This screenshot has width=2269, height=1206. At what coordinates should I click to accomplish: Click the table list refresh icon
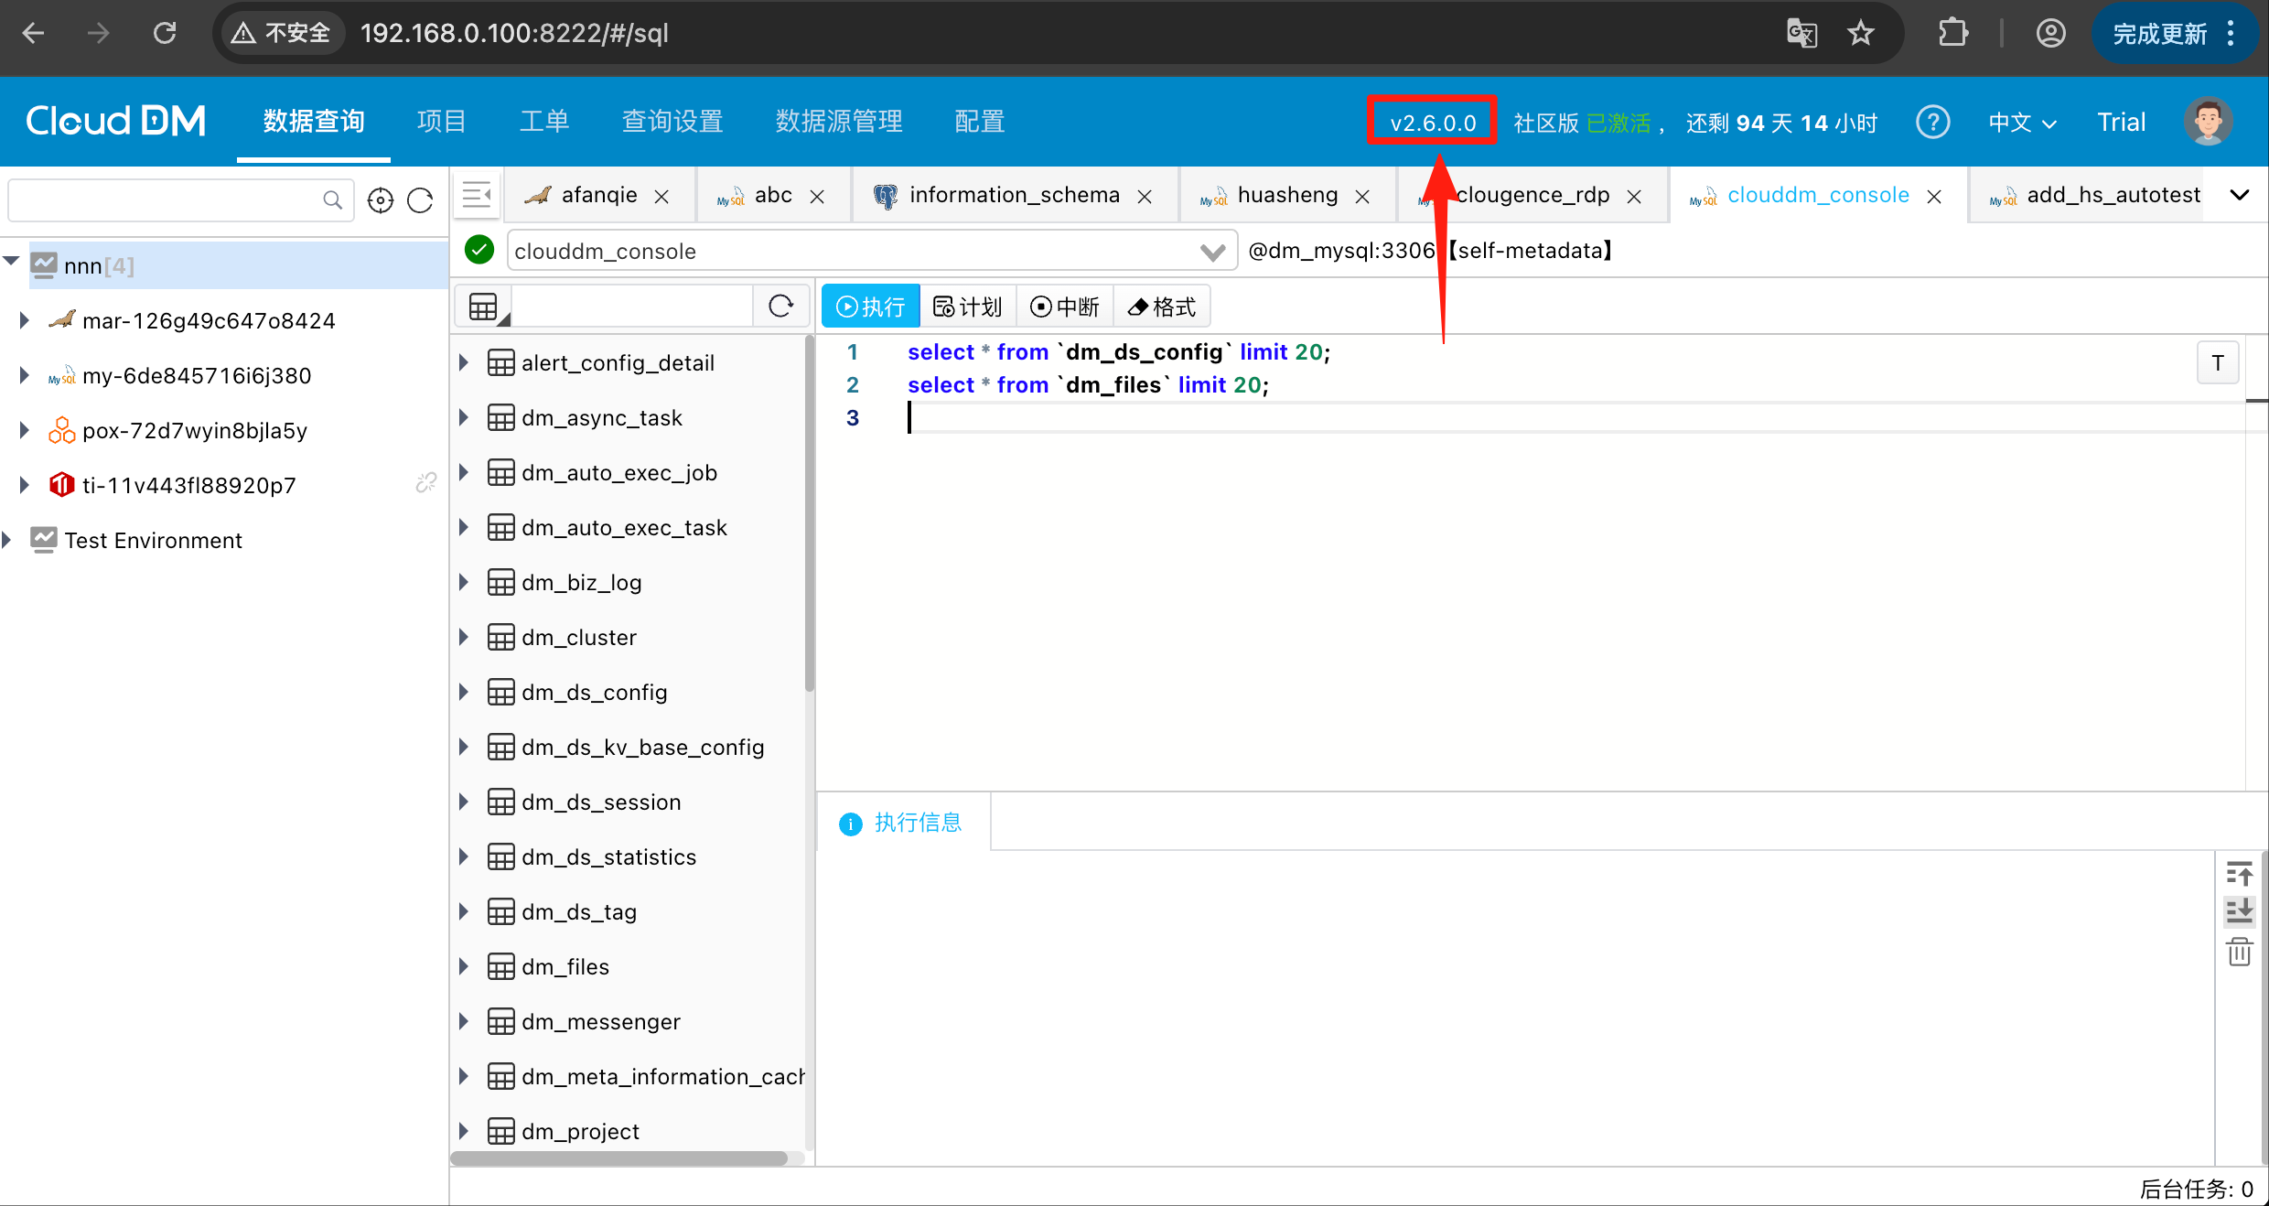tap(780, 306)
